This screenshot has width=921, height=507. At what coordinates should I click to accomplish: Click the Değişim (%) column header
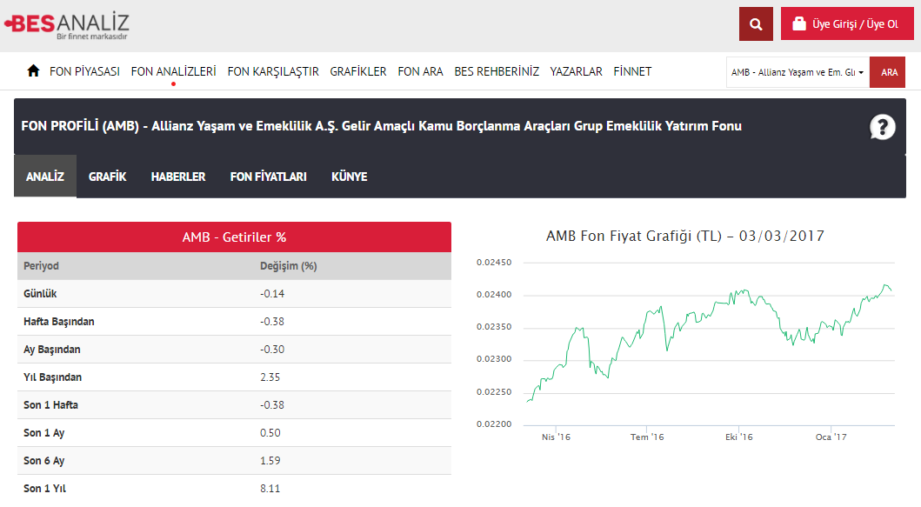[289, 265]
